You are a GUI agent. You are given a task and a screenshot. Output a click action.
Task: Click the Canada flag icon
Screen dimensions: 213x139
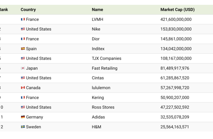[23, 88]
